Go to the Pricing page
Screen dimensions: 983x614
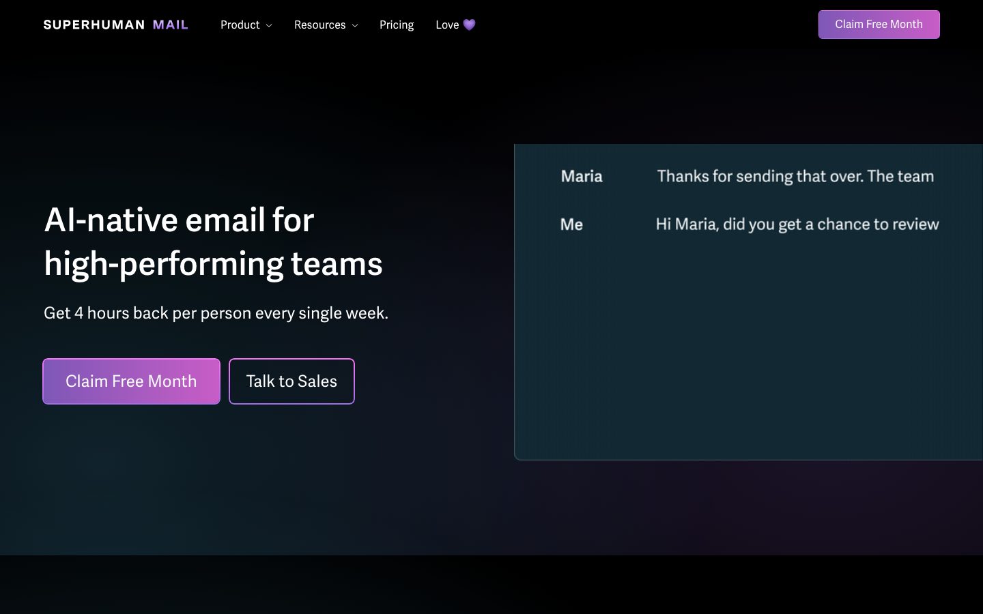(397, 25)
